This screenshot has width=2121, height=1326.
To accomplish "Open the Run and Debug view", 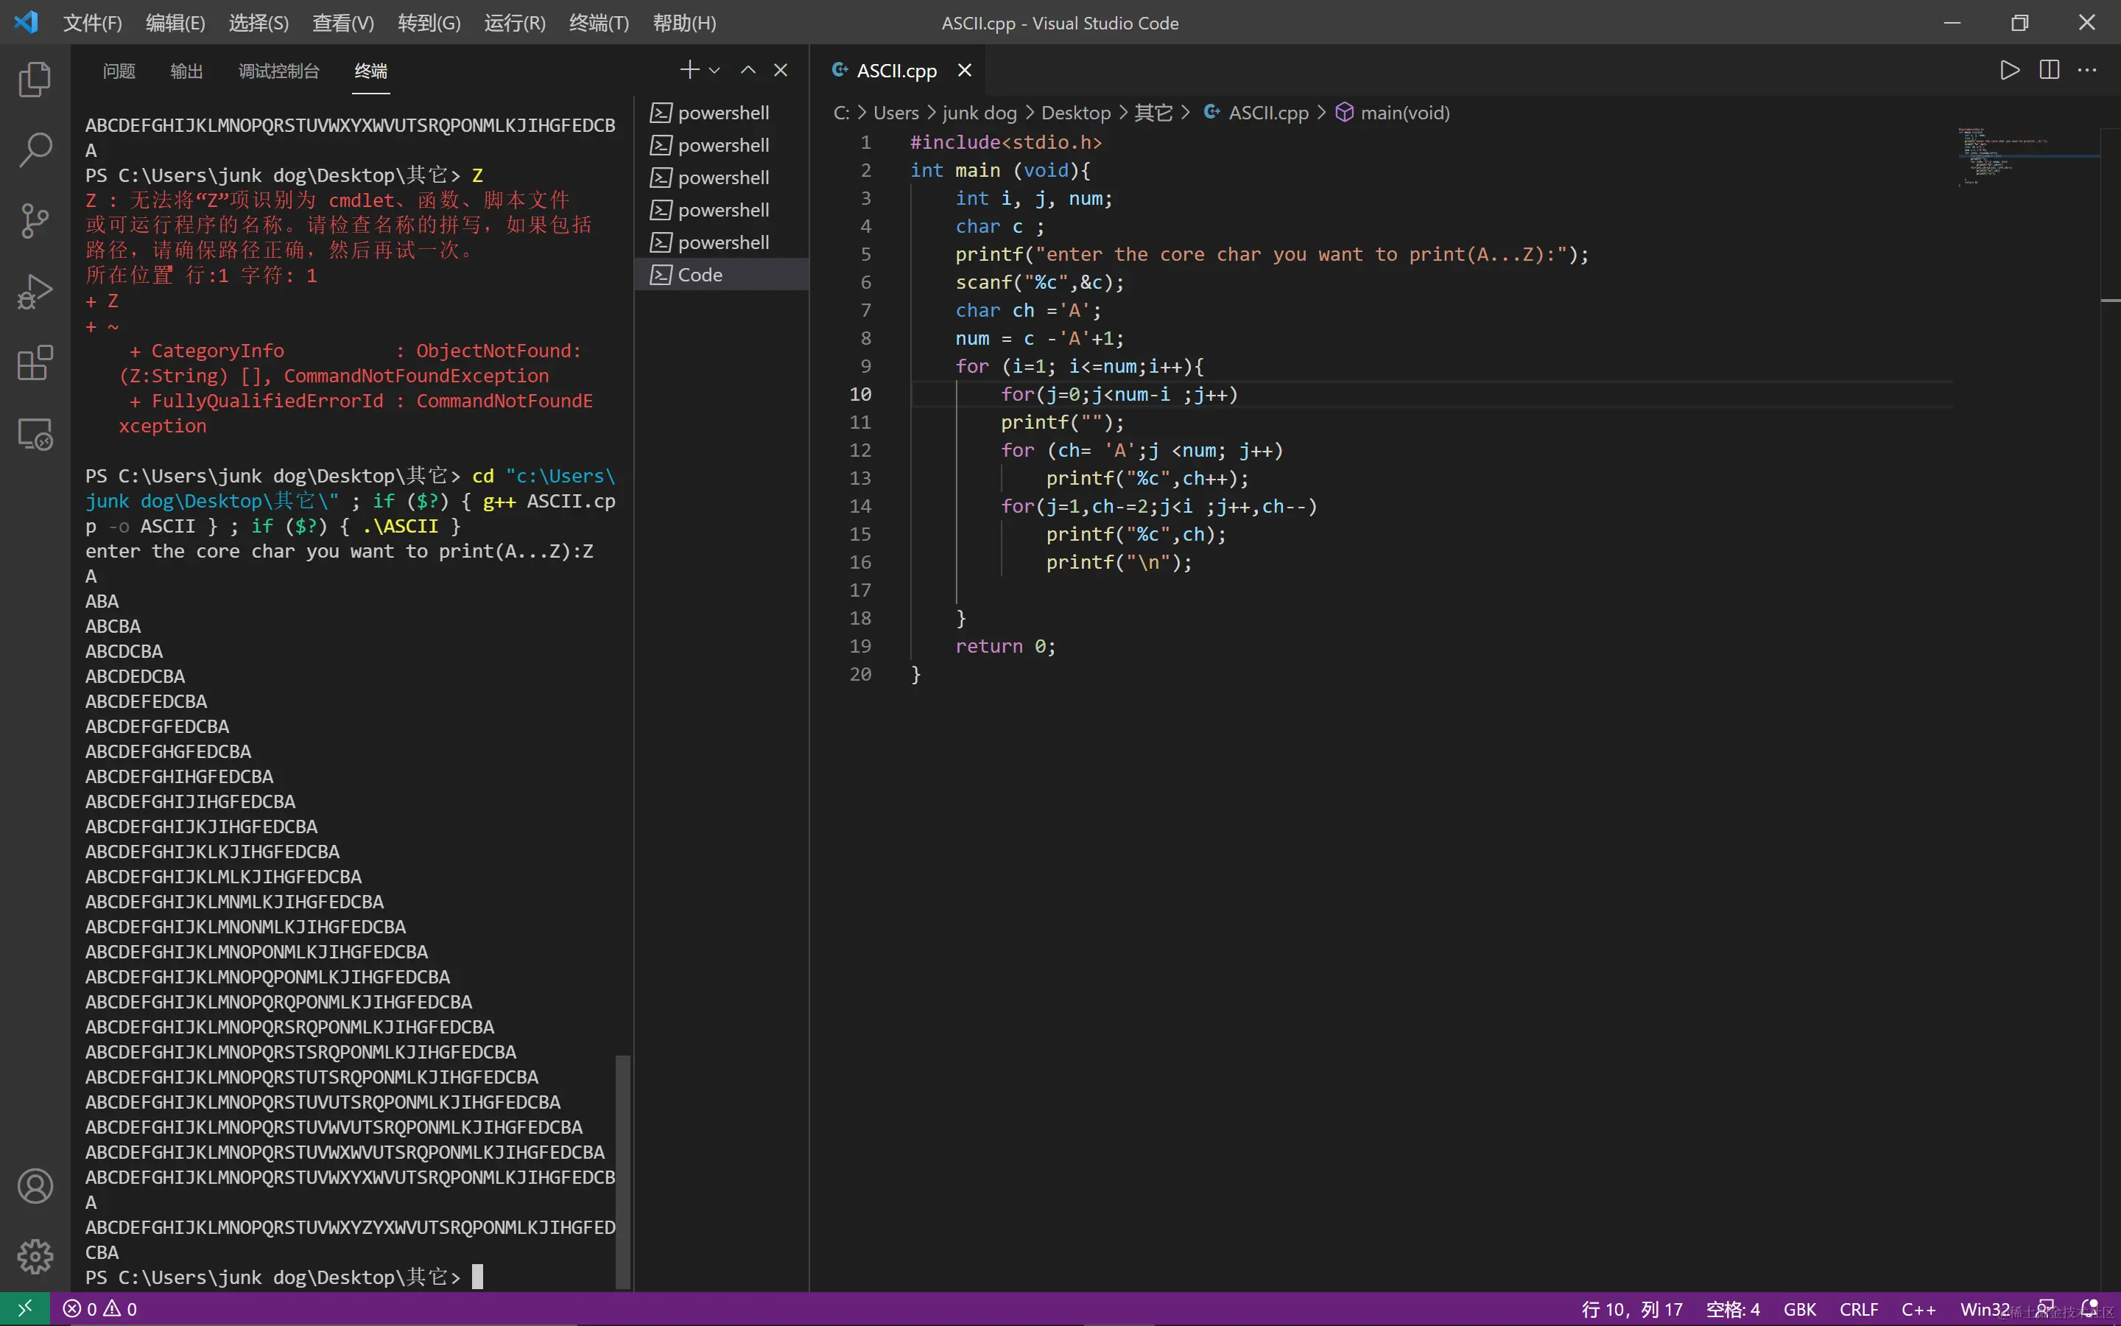I will pyautogui.click(x=35, y=292).
